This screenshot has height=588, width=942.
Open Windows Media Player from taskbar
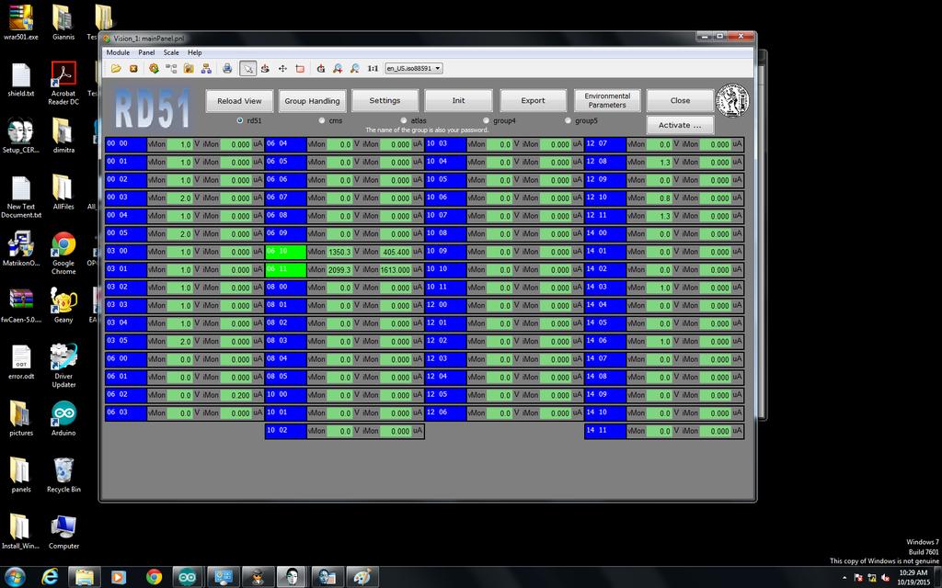point(119,577)
